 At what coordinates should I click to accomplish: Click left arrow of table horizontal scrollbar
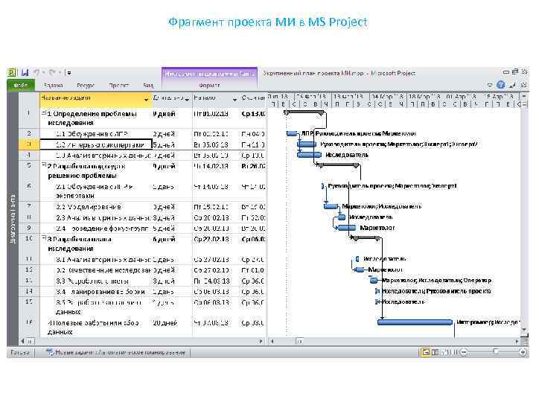22,341
